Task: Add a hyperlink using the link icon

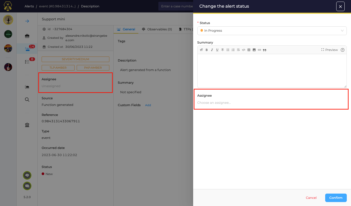Action: click(x=259, y=50)
